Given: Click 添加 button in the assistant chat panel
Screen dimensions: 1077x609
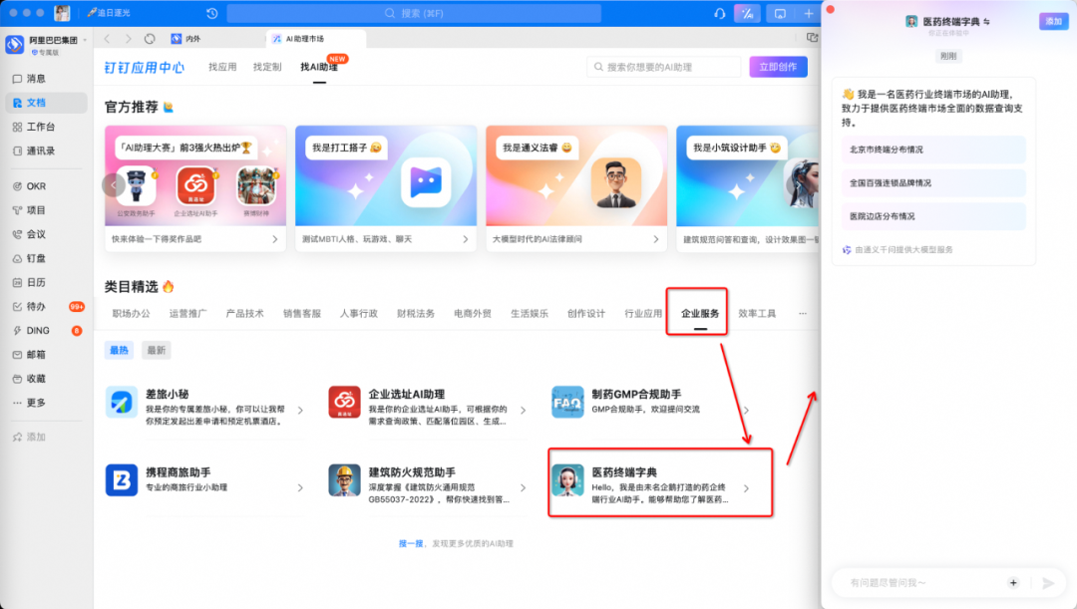Looking at the screenshot, I should pos(1054,21).
